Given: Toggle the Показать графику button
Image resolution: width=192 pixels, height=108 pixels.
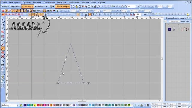Looking at the screenshot, I should click(63, 7).
